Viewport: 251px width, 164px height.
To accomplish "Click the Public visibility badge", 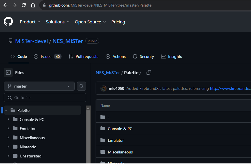I will click(x=92, y=41).
